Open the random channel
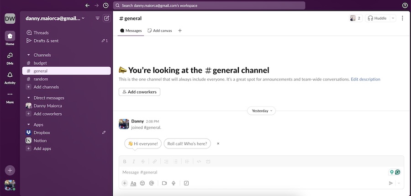Viewport: 411px width, 196px height. coord(66,79)
